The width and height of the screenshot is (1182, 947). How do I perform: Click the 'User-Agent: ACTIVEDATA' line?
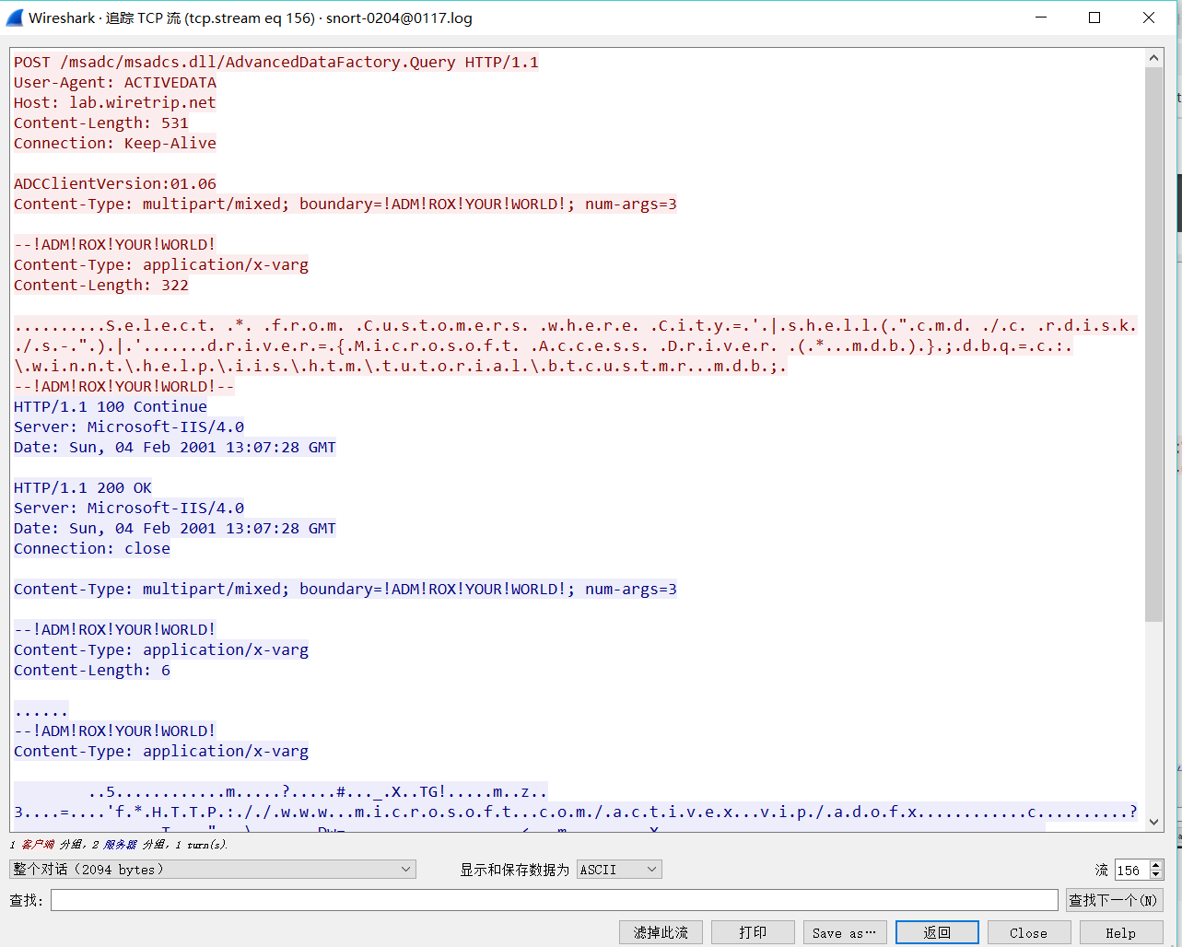(115, 82)
